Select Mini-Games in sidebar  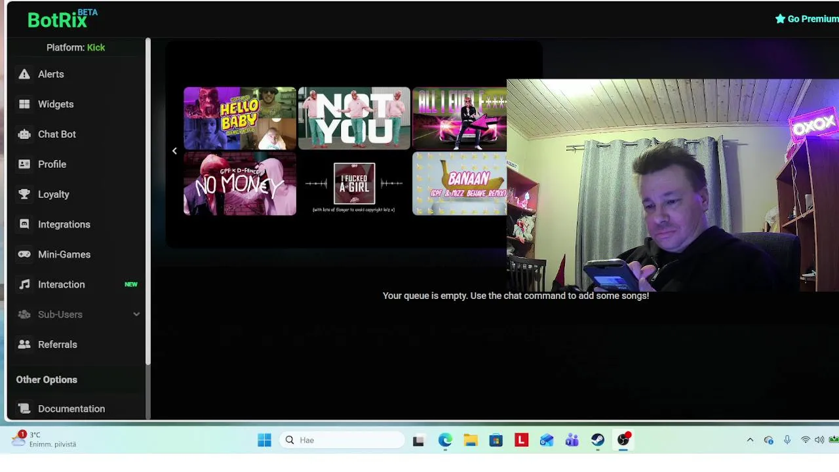tap(76, 254)
